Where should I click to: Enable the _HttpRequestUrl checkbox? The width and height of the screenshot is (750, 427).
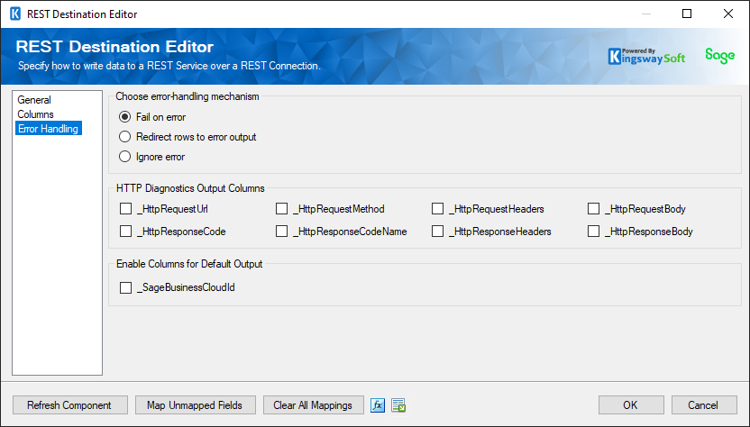coord(126,209)
